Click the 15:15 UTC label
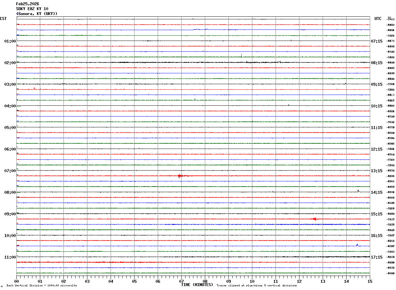The height and width of the screenshot is (290, 396). point(377,214)
